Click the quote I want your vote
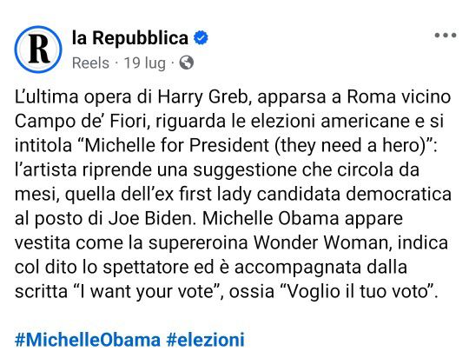Screen dimensions: 469x358 pos(146,291)
